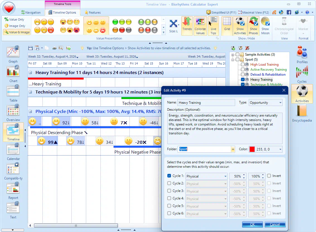Image resolution: width=316 pixels, height=232 pixels.
Task: Click the activity Name input field
Action: (206, 103)
